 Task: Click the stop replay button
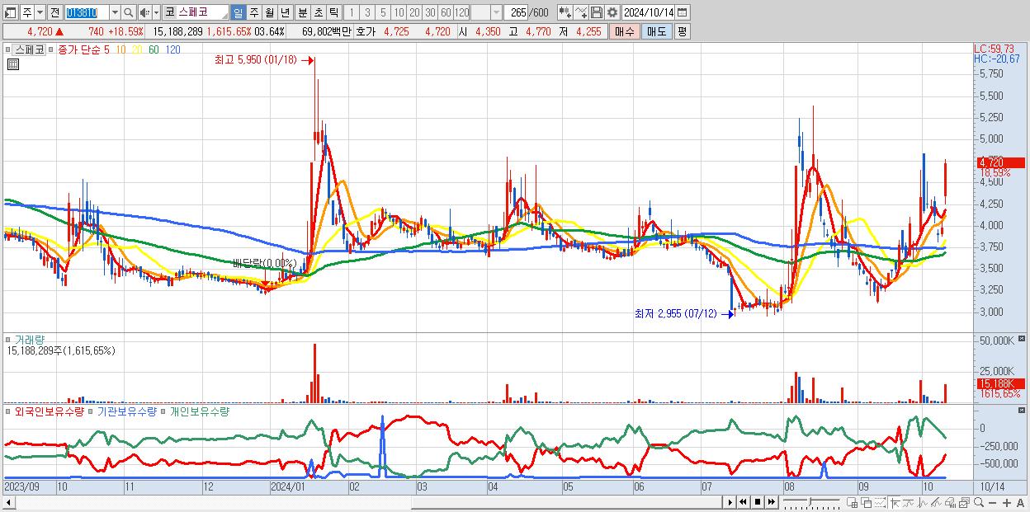[758, 502]
